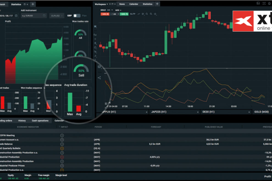Click the green buy price button
Screen dimensions: 272x181
124,14
